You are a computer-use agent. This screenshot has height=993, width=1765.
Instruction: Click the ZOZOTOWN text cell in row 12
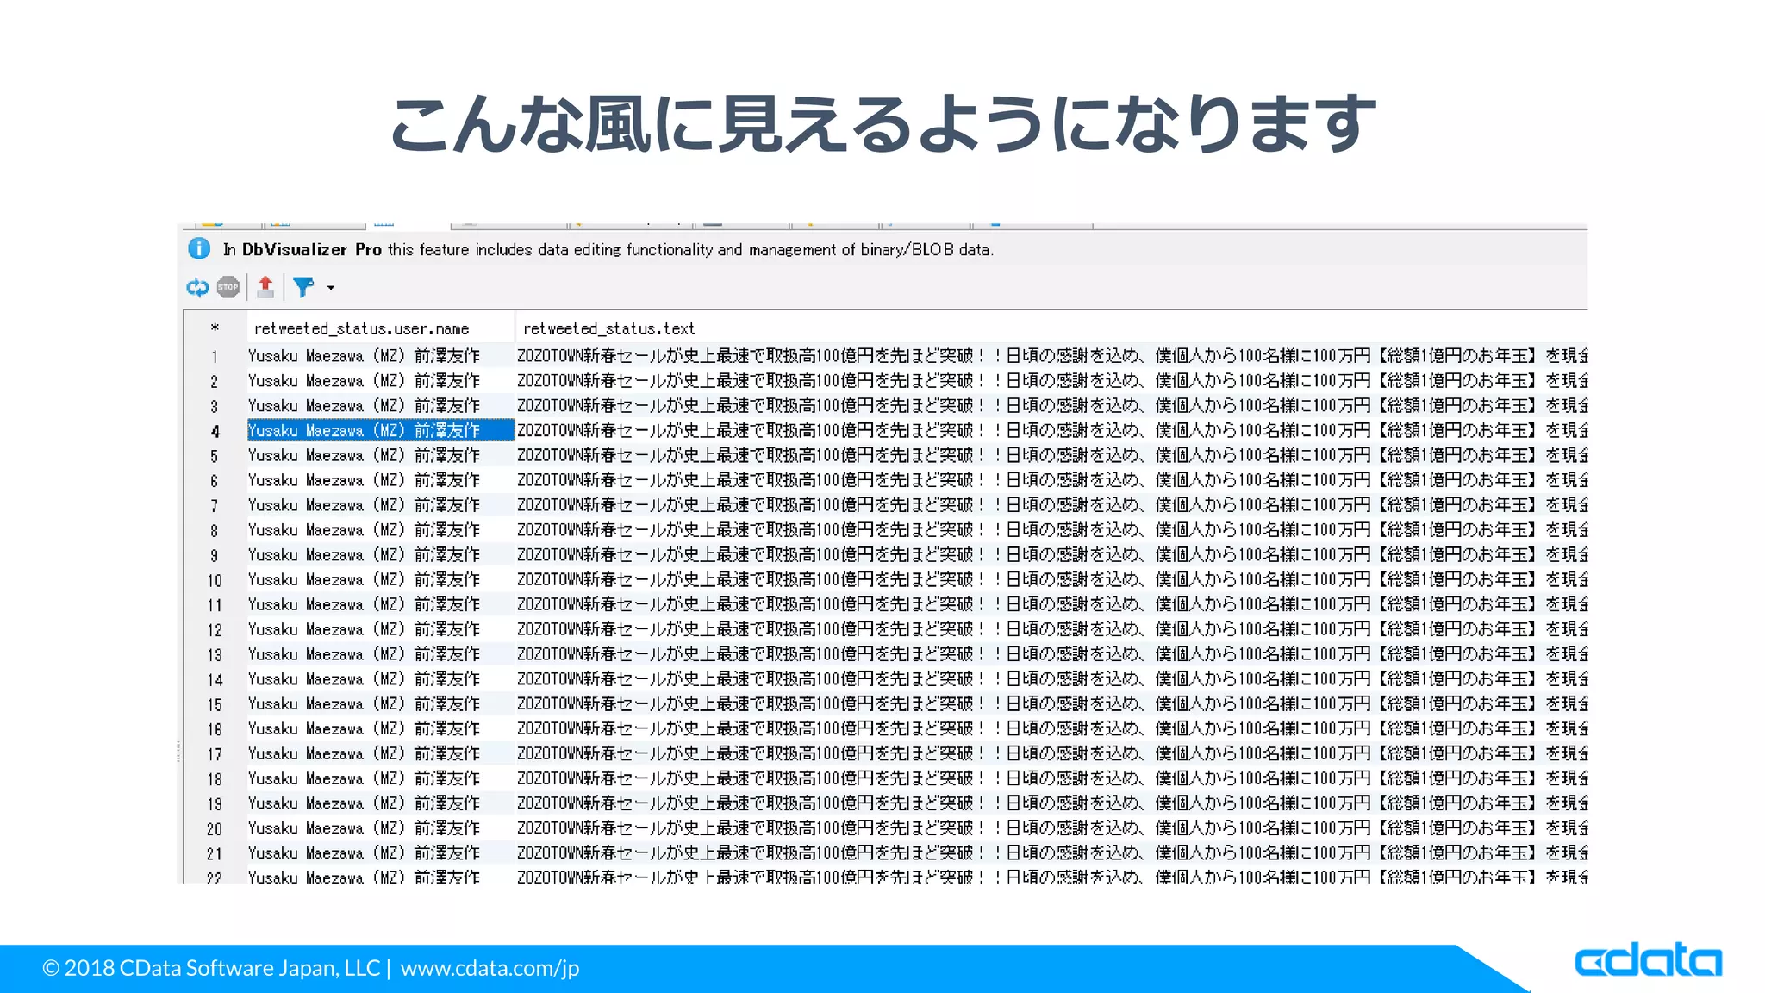1051,629
